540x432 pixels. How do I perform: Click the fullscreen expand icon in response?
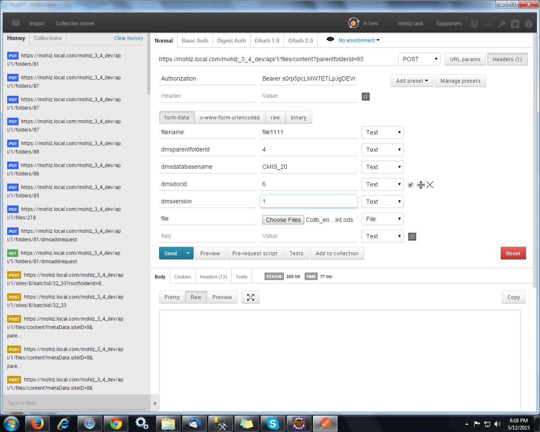[251, 297]
